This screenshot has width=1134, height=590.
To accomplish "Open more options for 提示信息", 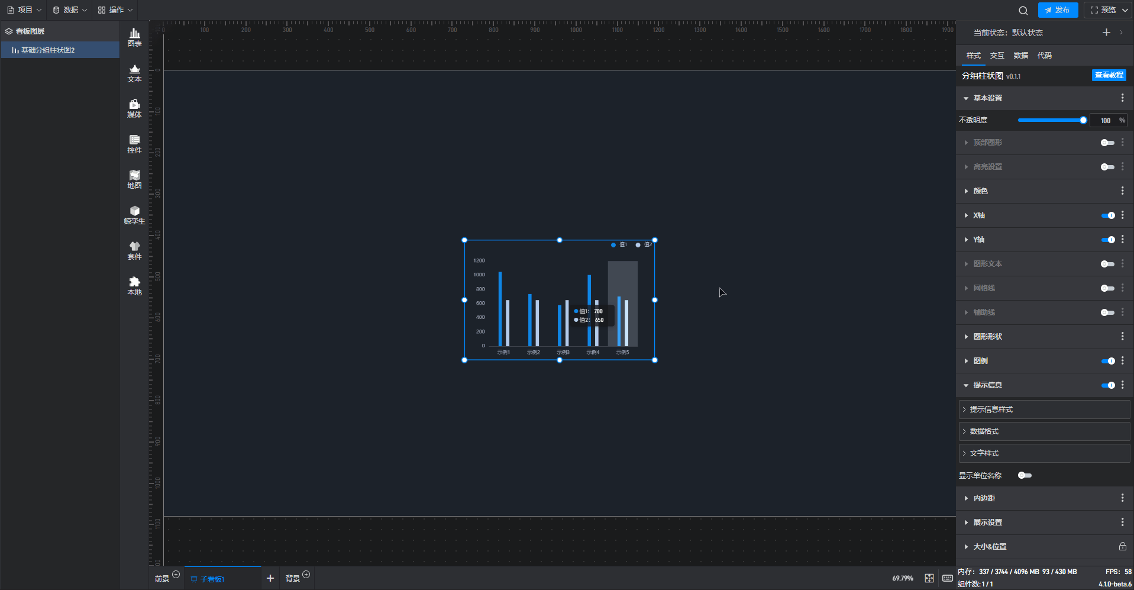I will (x=1122, y=385).
